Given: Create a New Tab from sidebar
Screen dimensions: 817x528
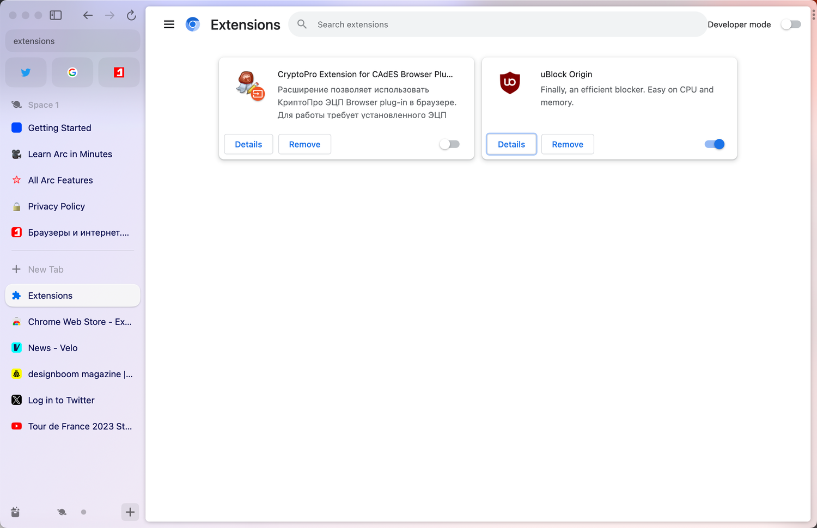Looking at the screenshot, I should pos(72,269).
